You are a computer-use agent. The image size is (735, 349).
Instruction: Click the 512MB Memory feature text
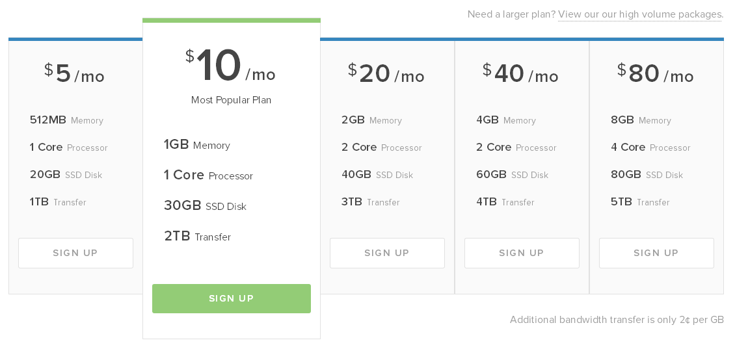click(x=66, y=120)
